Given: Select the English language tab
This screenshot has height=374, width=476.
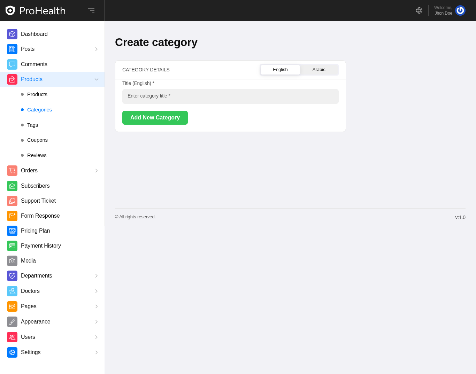Looking at the screenshot, I should [280, 70].
